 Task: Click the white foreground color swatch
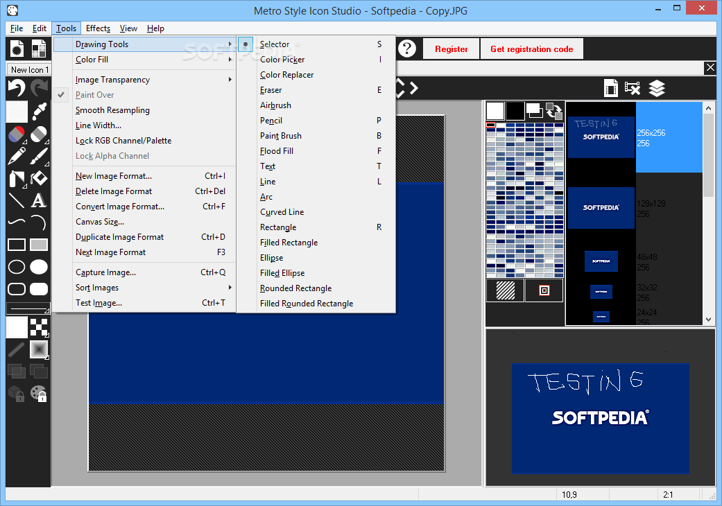(x=495, y=111)
